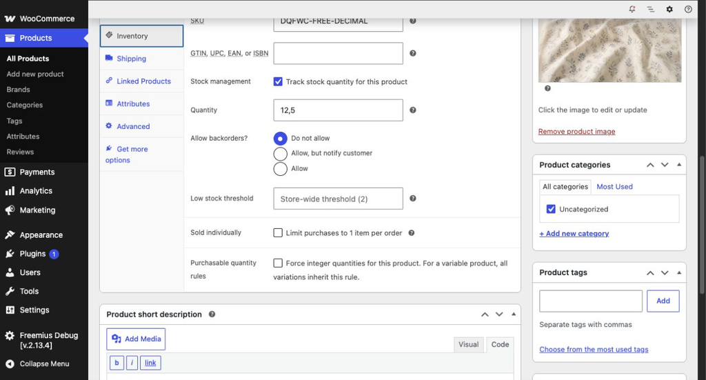Click the Add tag button
Screen dimensions: 706x380
(x=663, y=301)
